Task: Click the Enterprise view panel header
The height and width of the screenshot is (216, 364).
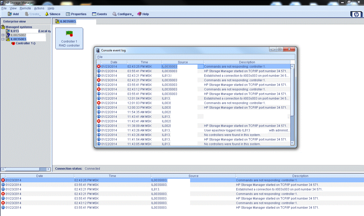Action: click(26, 22)
